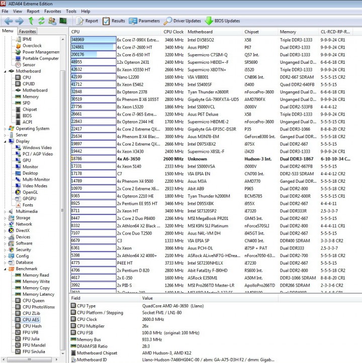The height and width of the screenshot is (363, 362).
Task: Click the Driver Updates button
Action: click(x=183, y=21)
